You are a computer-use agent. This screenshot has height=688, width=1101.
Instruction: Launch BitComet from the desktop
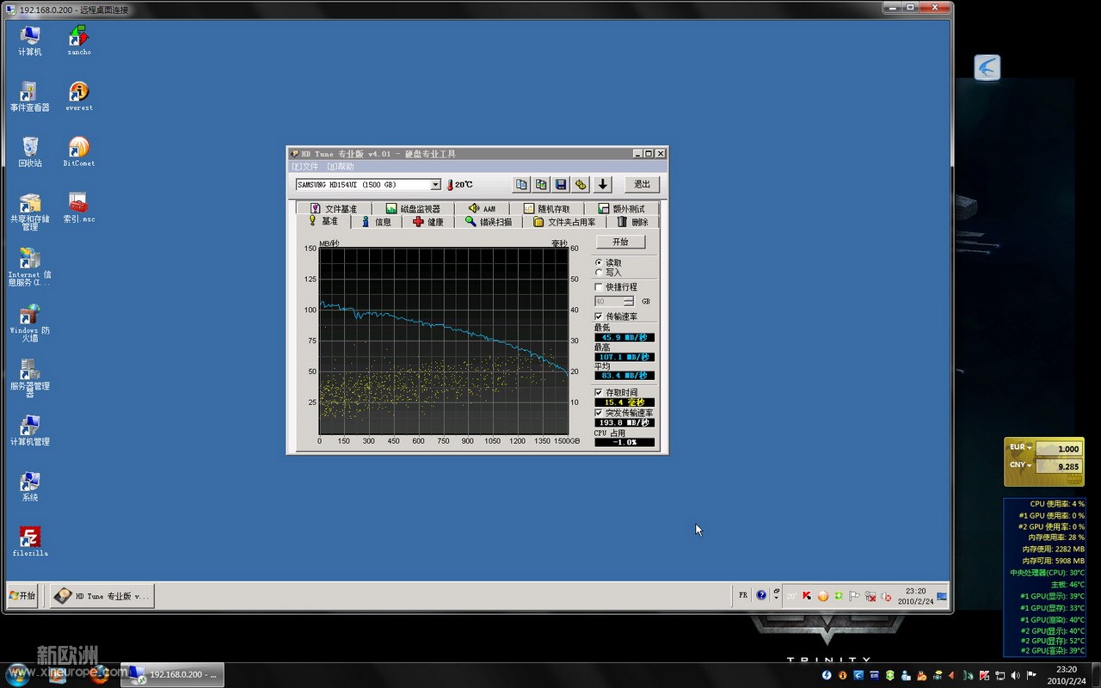pyautogui.click(x=79, y=151)
